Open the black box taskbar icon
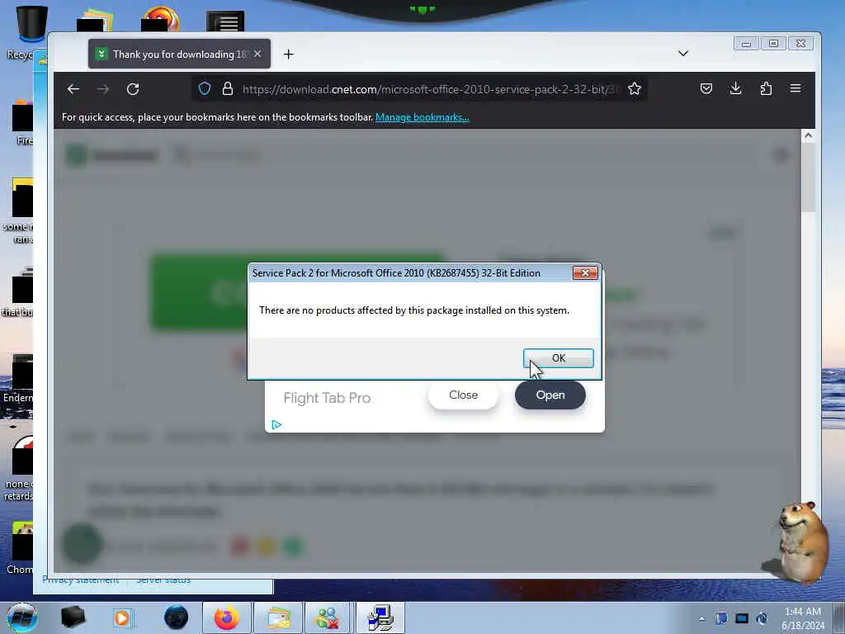The height and width of the screenshot is (634, 845). point(73,617)
